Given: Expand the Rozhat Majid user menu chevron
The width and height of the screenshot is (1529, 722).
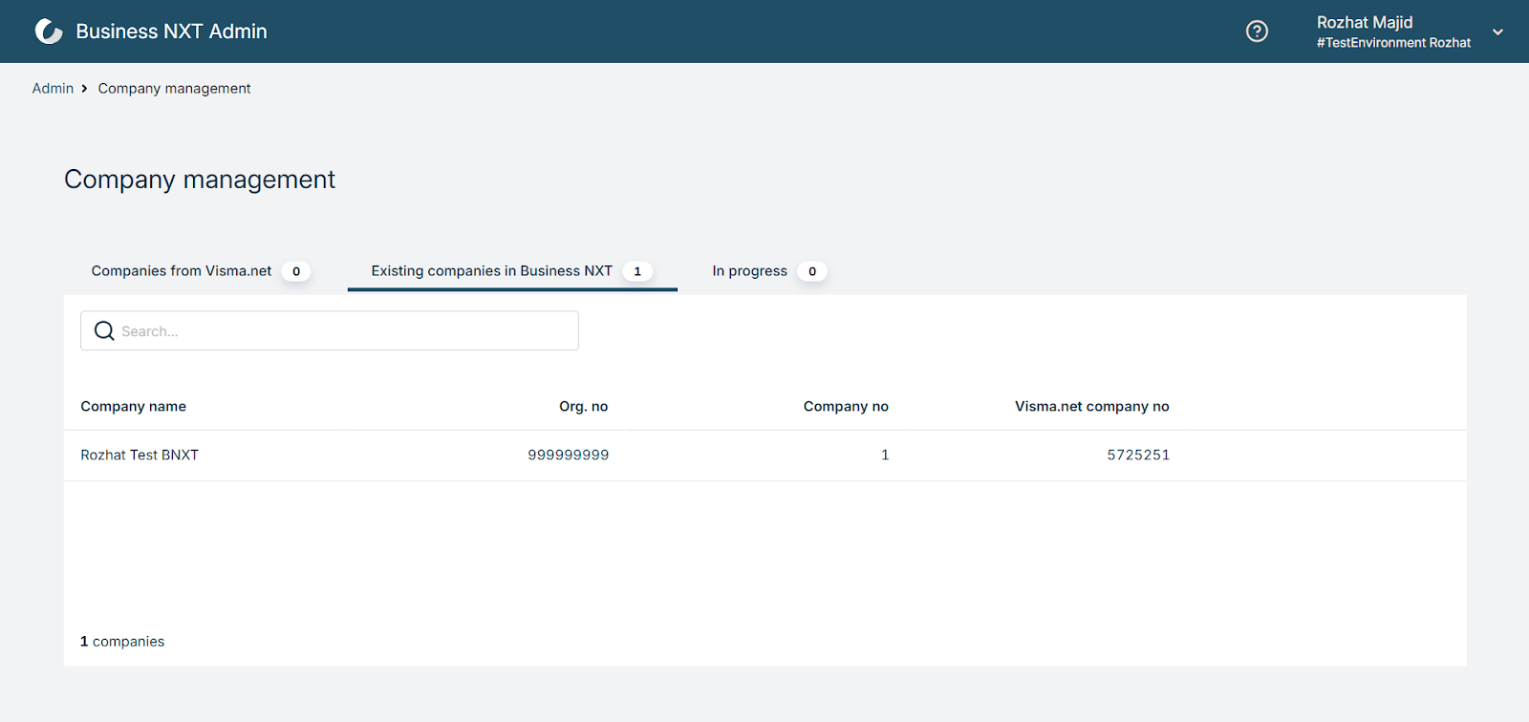Looking at the screenshot, I should pyautogui.click(x=1498, y=32).
